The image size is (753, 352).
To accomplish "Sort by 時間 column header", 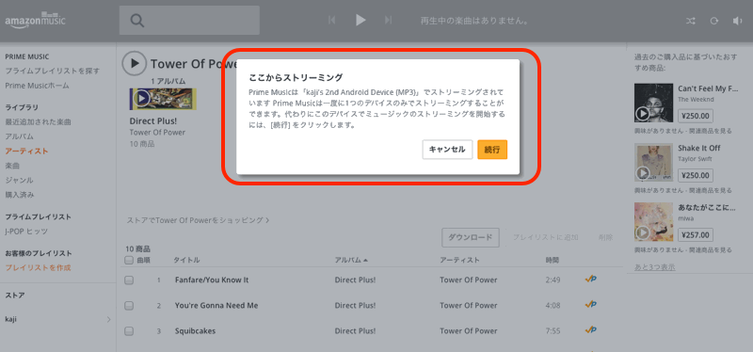I will 553,261.
